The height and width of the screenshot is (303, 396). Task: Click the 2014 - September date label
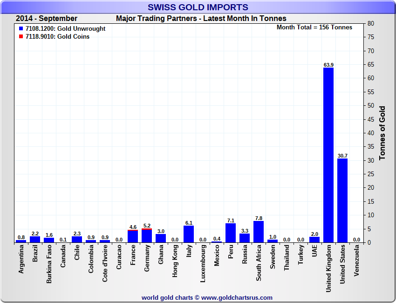(x=47, y=19)
